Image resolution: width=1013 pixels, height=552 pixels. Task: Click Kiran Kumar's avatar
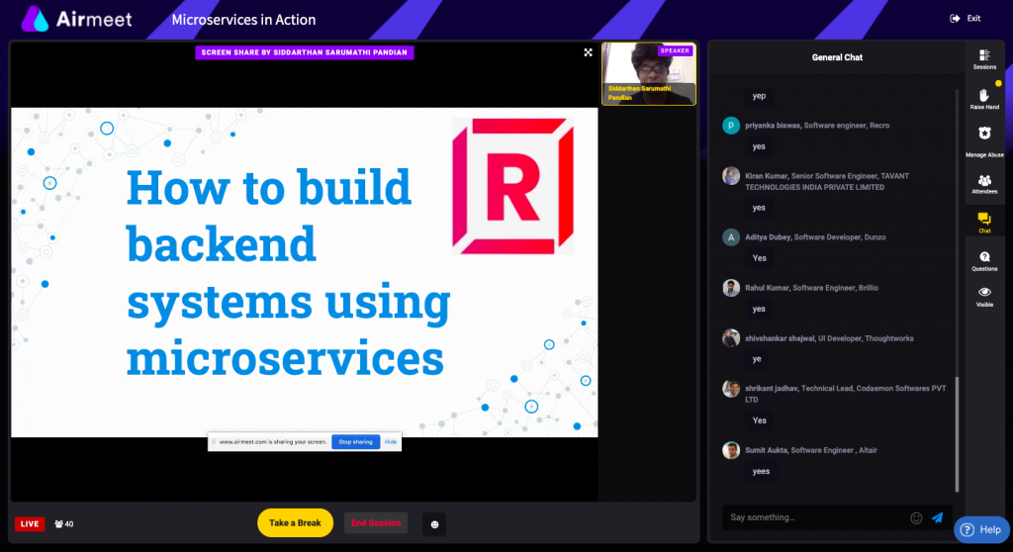click(x=731, y=176)
